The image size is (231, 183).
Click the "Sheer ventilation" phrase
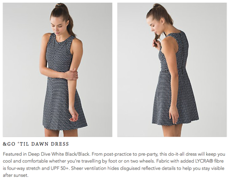tap(89, 168)
